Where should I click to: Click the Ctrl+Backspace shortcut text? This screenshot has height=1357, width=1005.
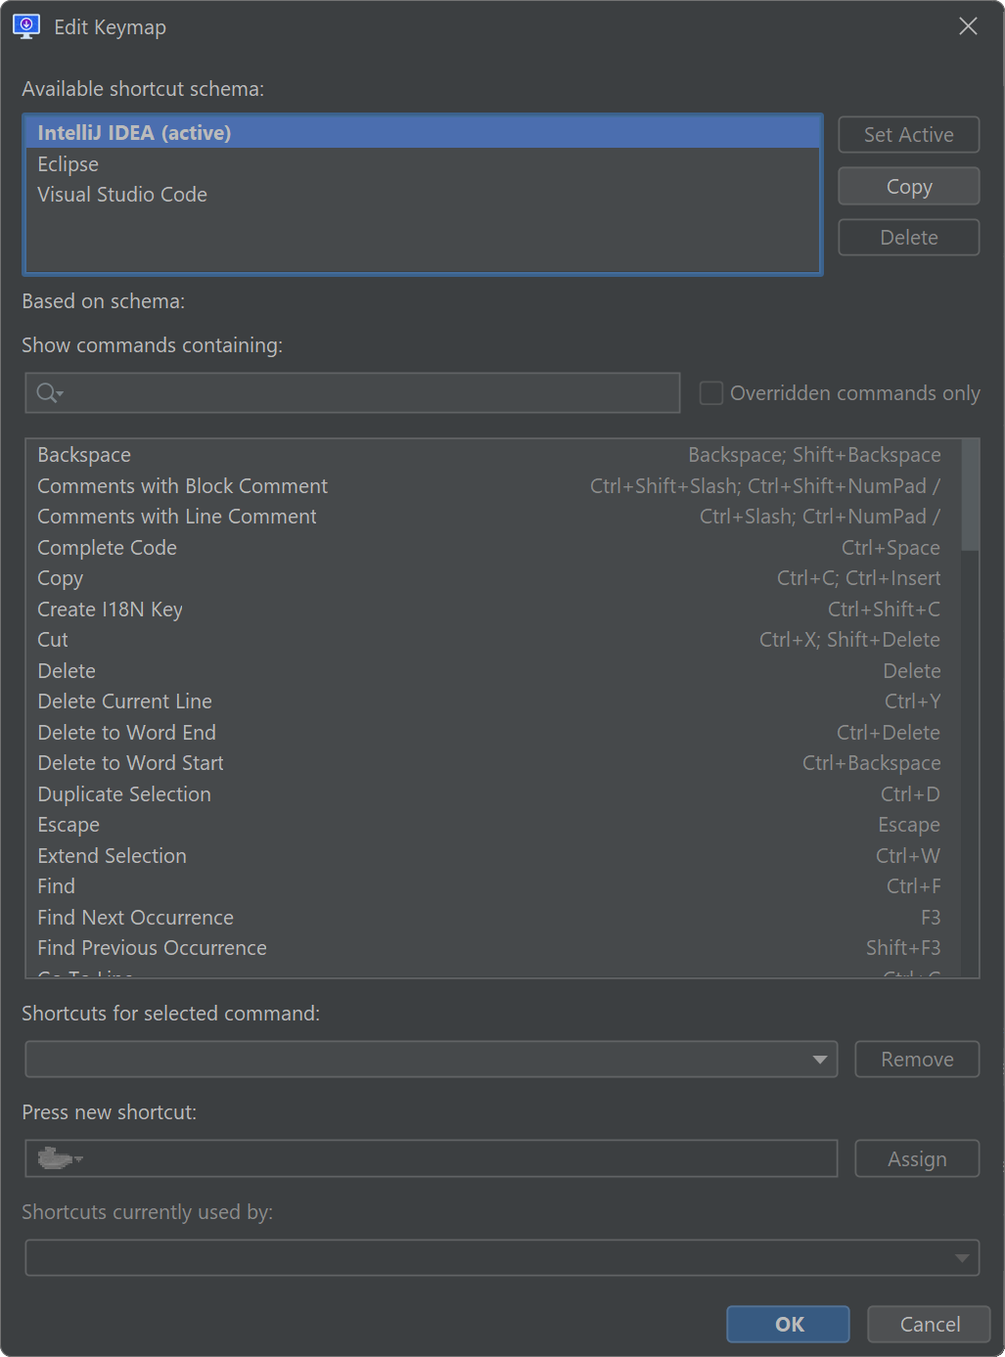871,763
